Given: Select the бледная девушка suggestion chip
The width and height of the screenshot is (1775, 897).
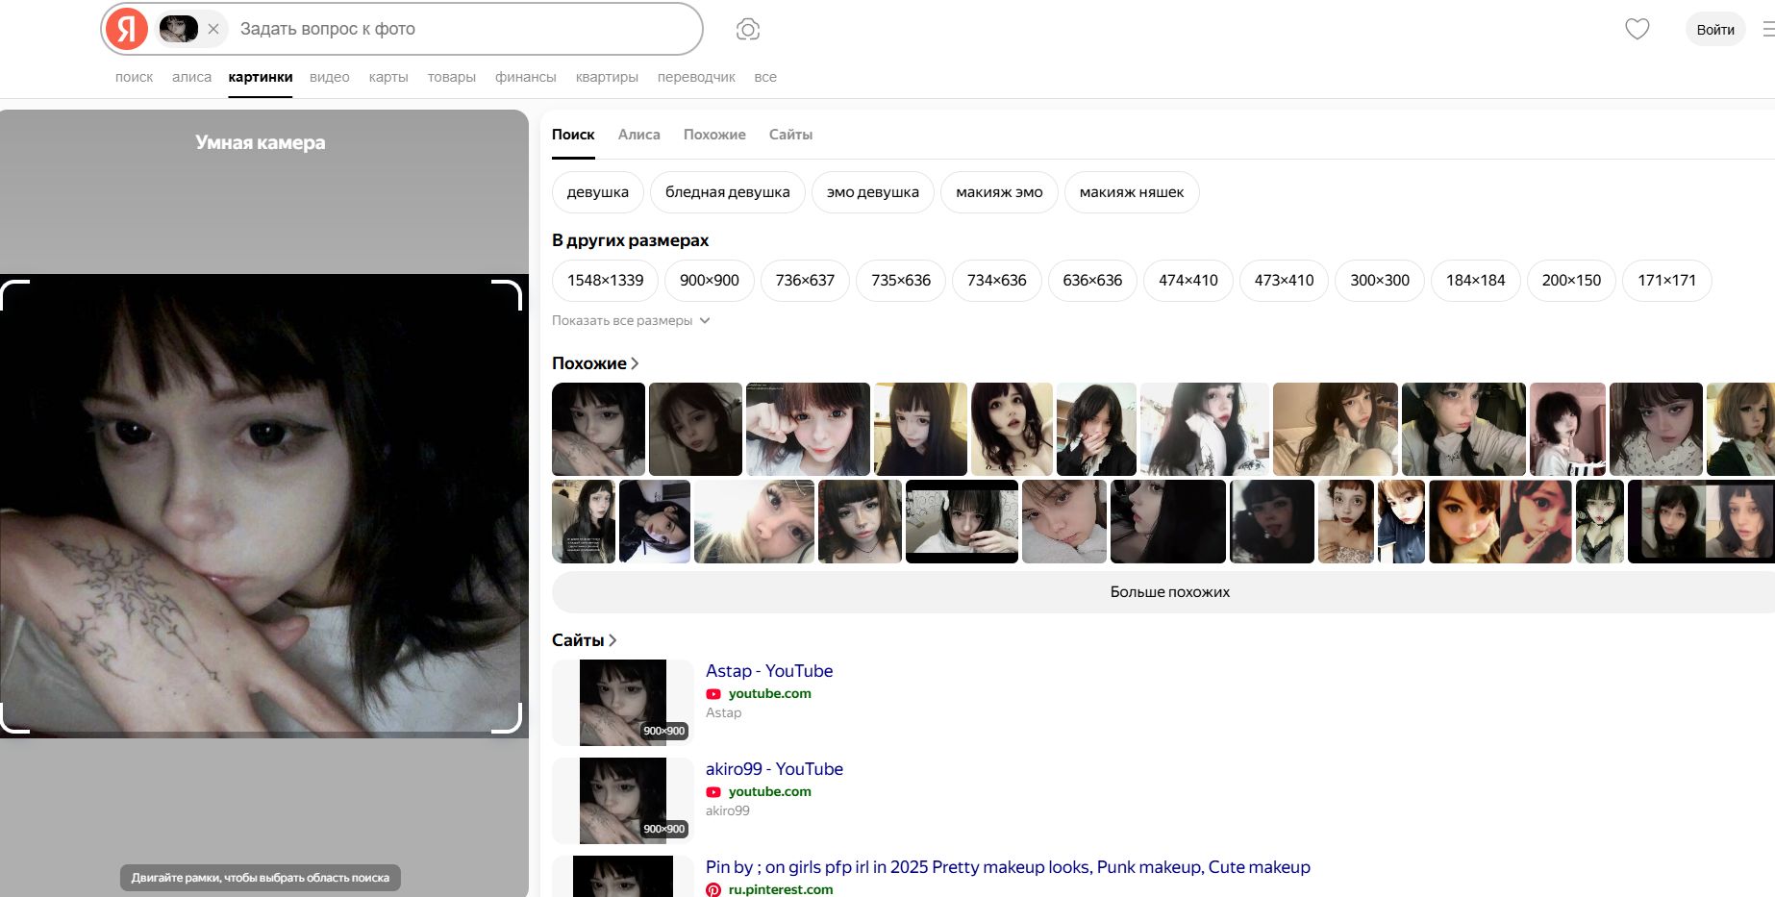Looking at the screenshot, I should pyautogui.click(x=728, y=192).
